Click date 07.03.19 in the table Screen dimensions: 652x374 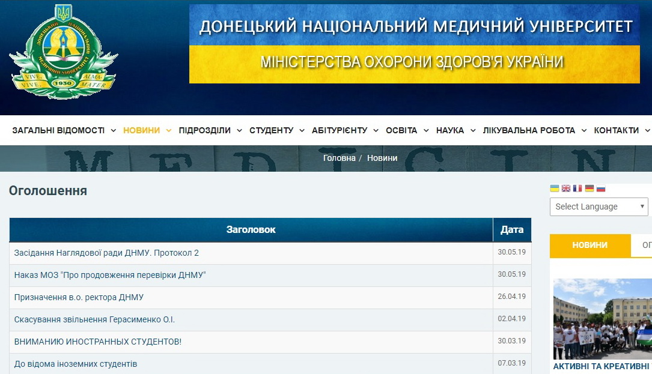pos(512,363)
